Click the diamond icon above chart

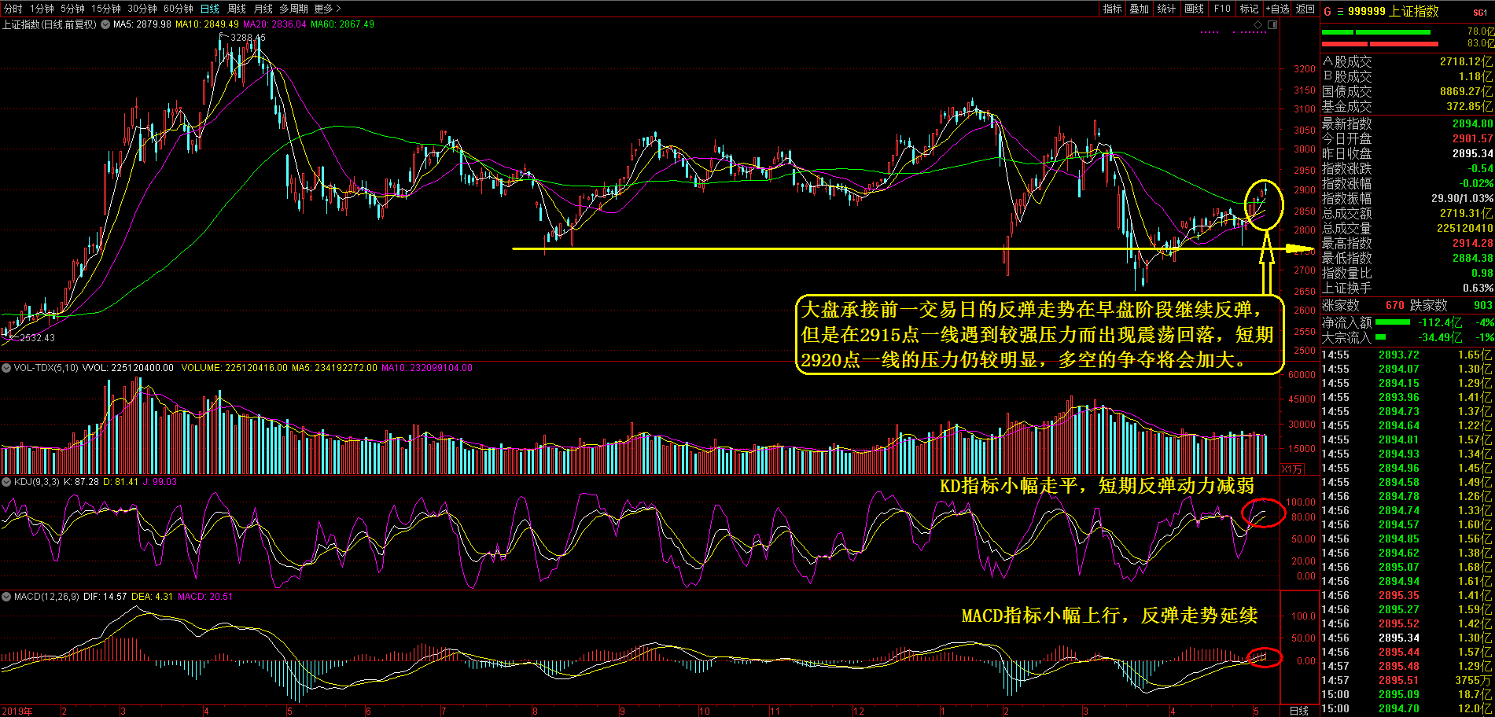[1258, 24]
